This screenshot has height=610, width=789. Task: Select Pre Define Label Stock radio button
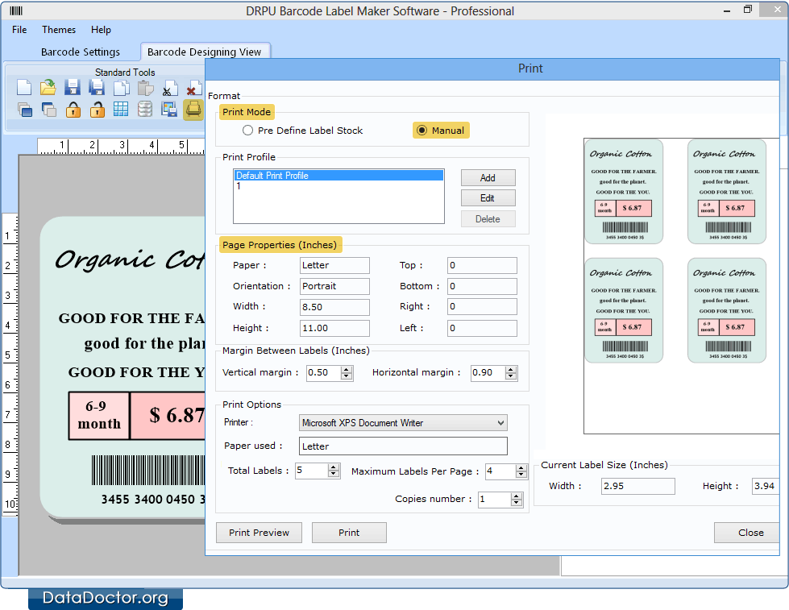247,131
